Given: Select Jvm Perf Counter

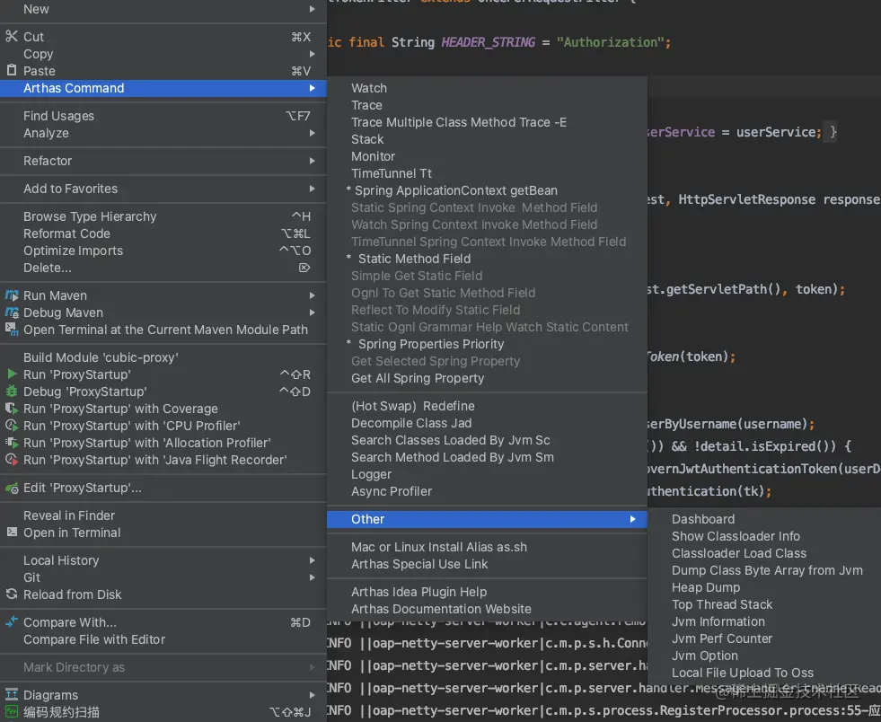Looking at the screenshot, I should click(764, 638).
